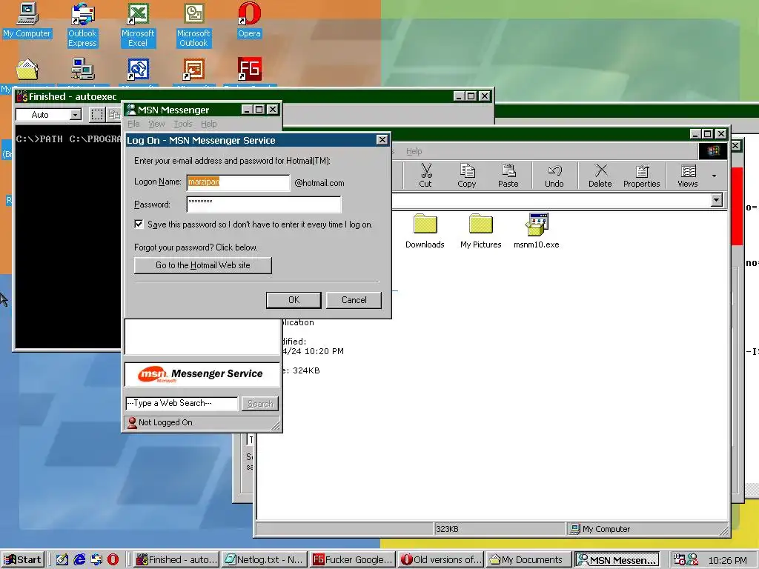Open the Help menu in MSN Messenger
The height and width of the screenshot is (569, 759).
coord(208,124)
